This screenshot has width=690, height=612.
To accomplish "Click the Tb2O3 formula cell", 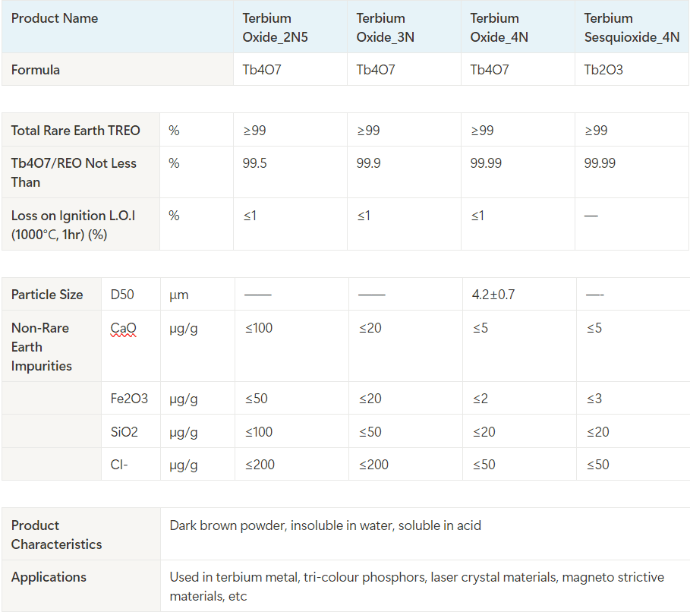I will point(603,70).
